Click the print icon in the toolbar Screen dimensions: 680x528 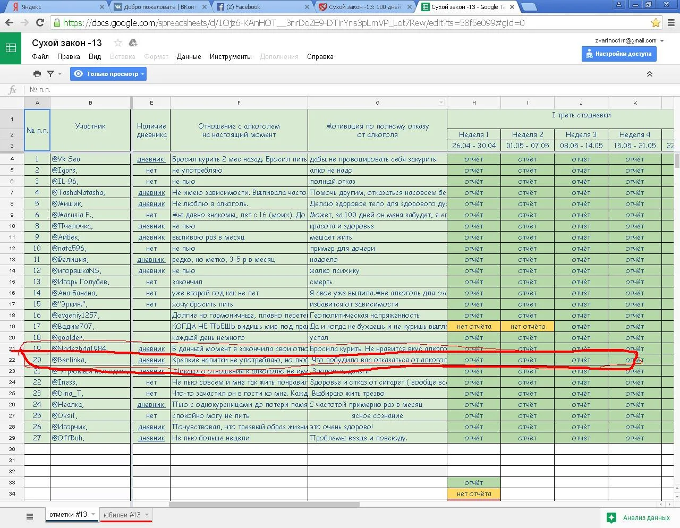point(37,74)
